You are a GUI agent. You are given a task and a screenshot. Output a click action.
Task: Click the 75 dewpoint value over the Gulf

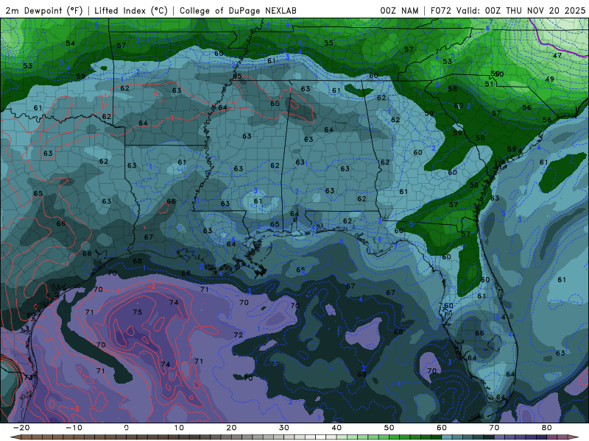pyautogui.click(x=138, y=312)
